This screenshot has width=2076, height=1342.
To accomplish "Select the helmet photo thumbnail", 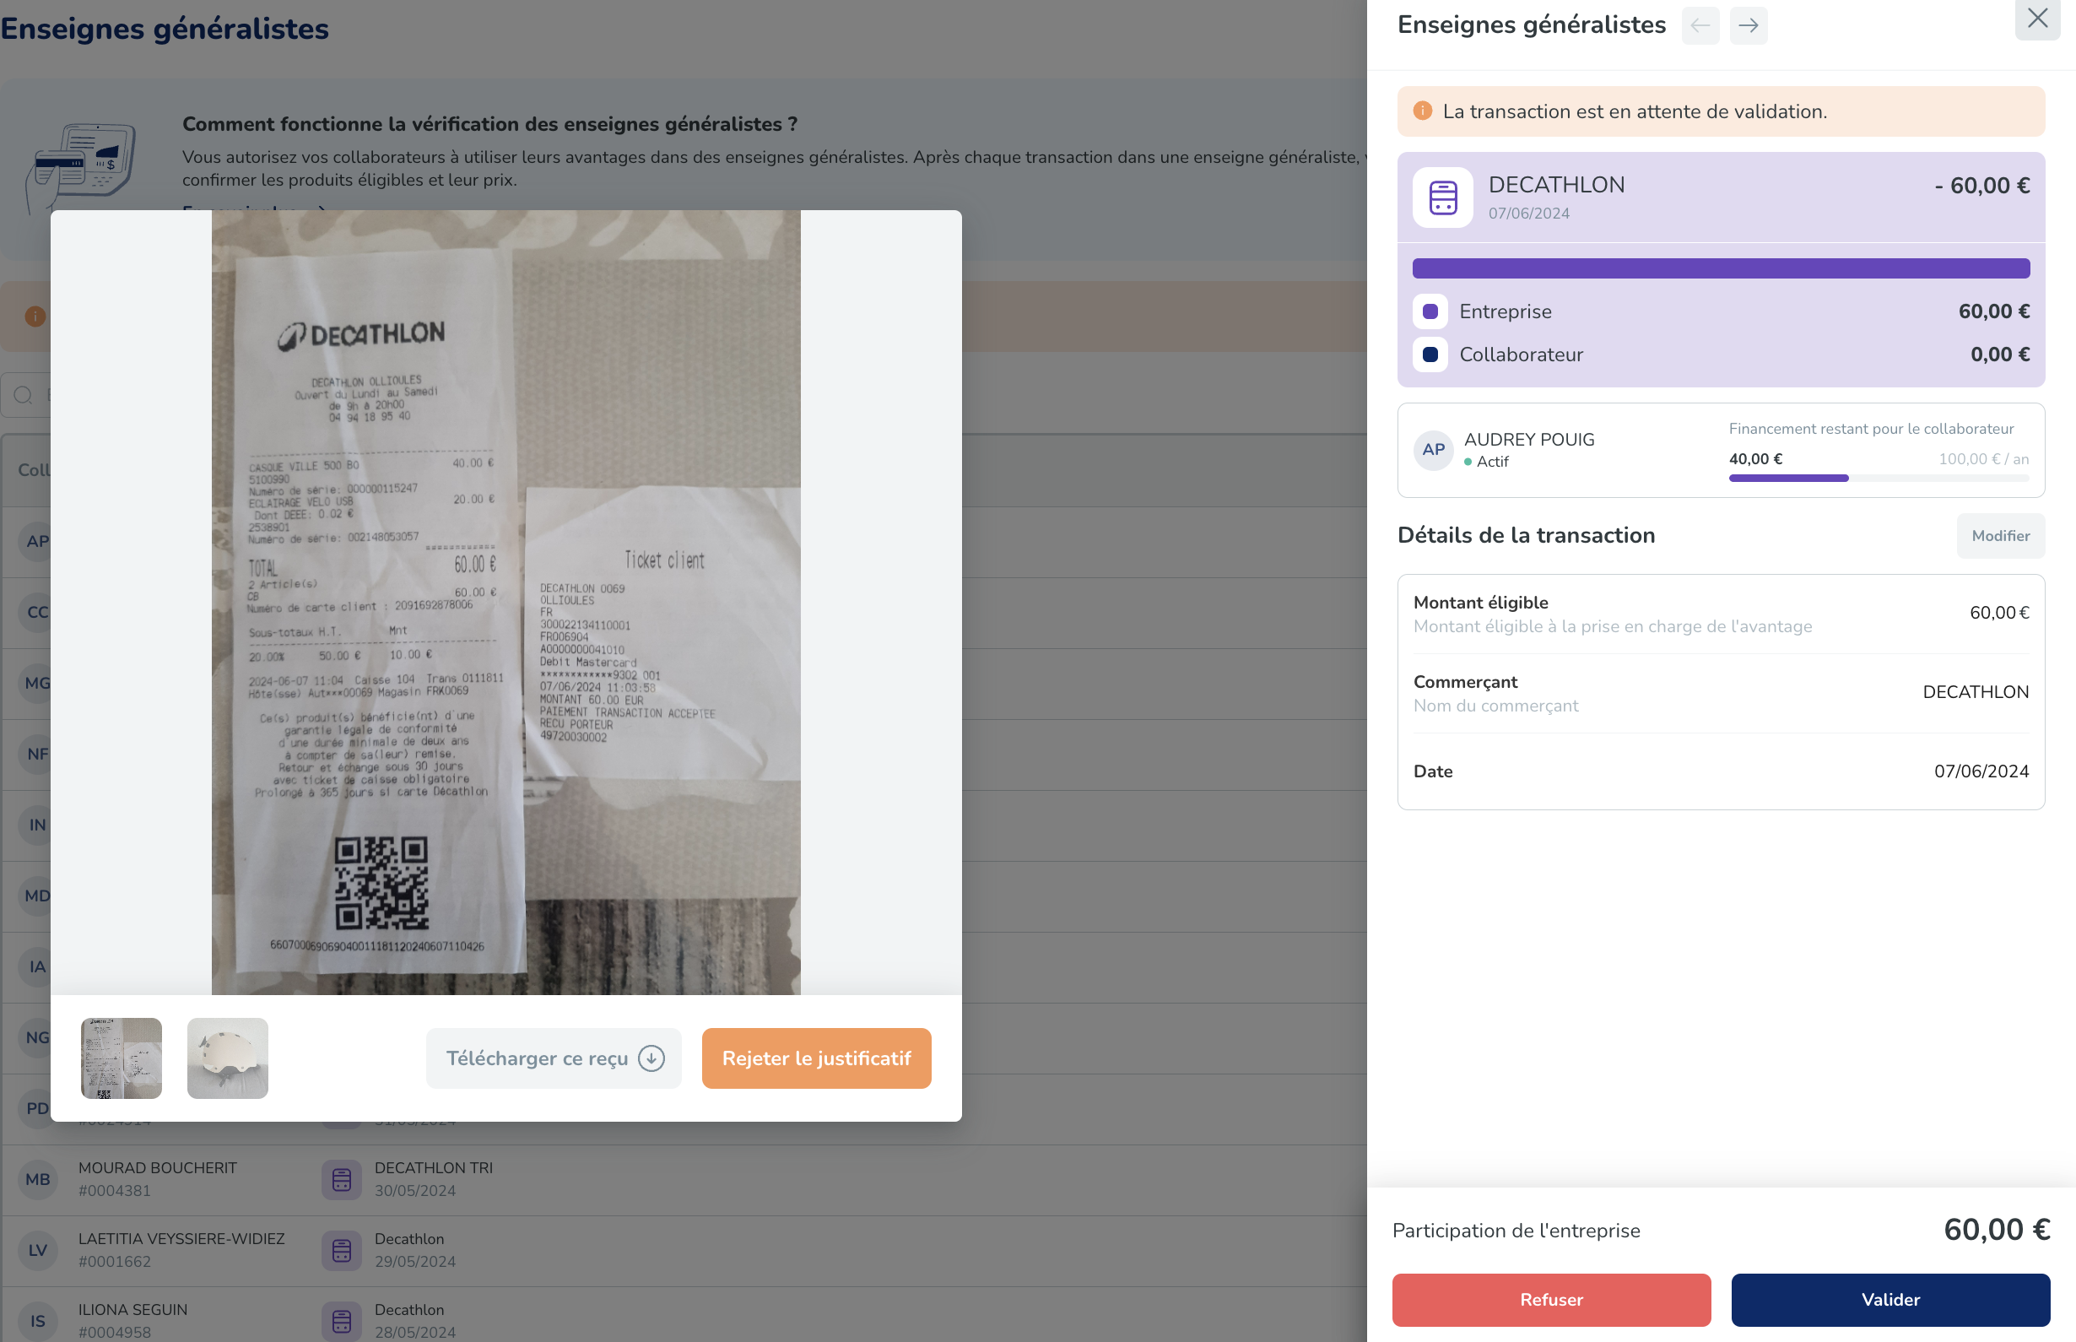I will pyautogui.click(x=227, y=1058).
